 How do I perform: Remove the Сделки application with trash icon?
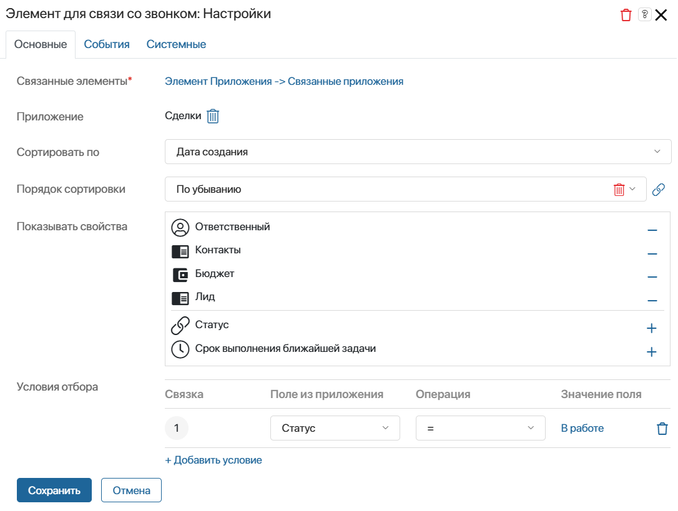pyautogui.click(x=213, y=116)
